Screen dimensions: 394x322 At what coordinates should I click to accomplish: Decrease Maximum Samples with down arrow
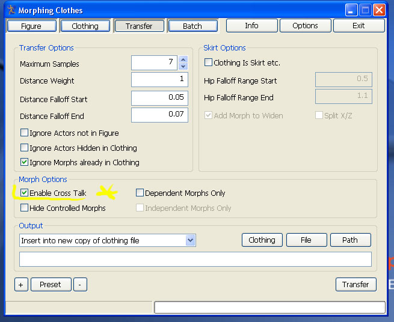(x=183, y=67)
